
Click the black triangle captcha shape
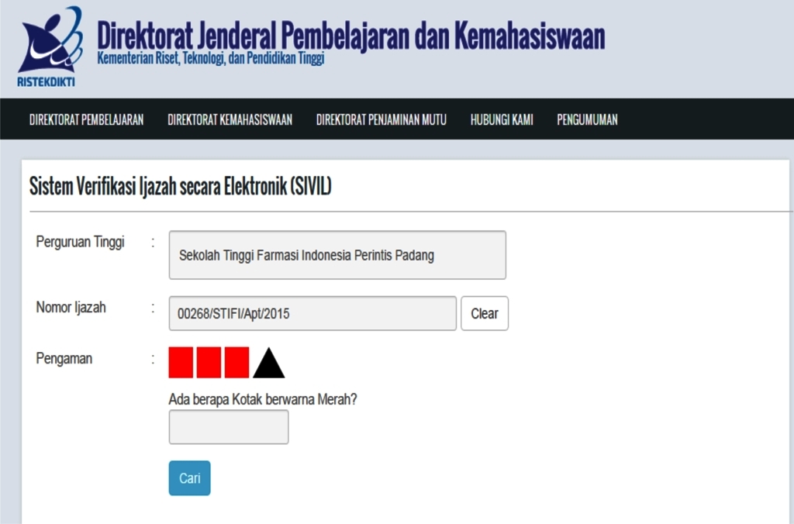click(x=269, y=363)
